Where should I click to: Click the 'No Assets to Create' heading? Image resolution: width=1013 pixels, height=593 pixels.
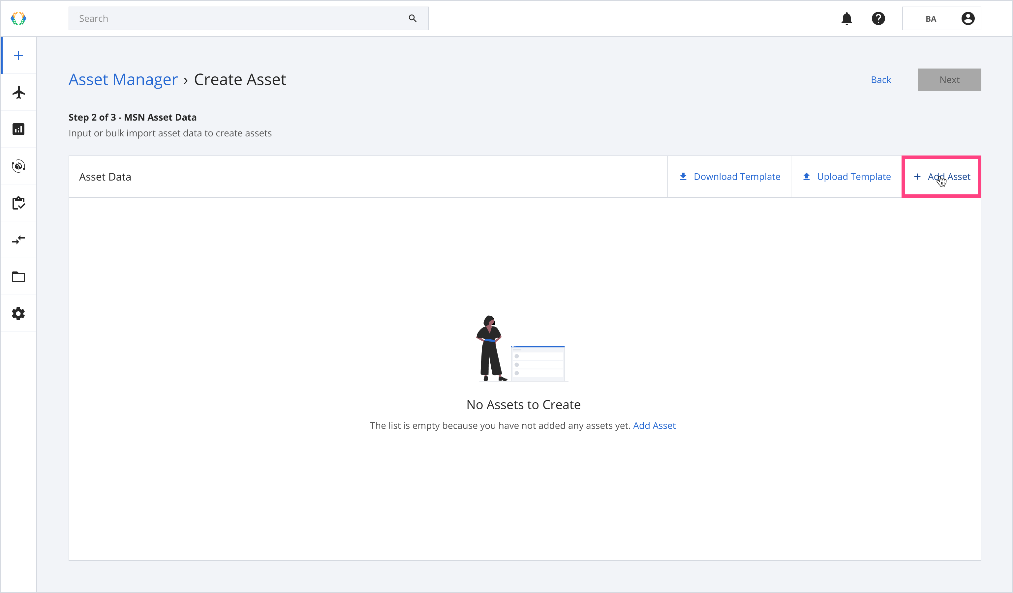click(x=523, y=405)
